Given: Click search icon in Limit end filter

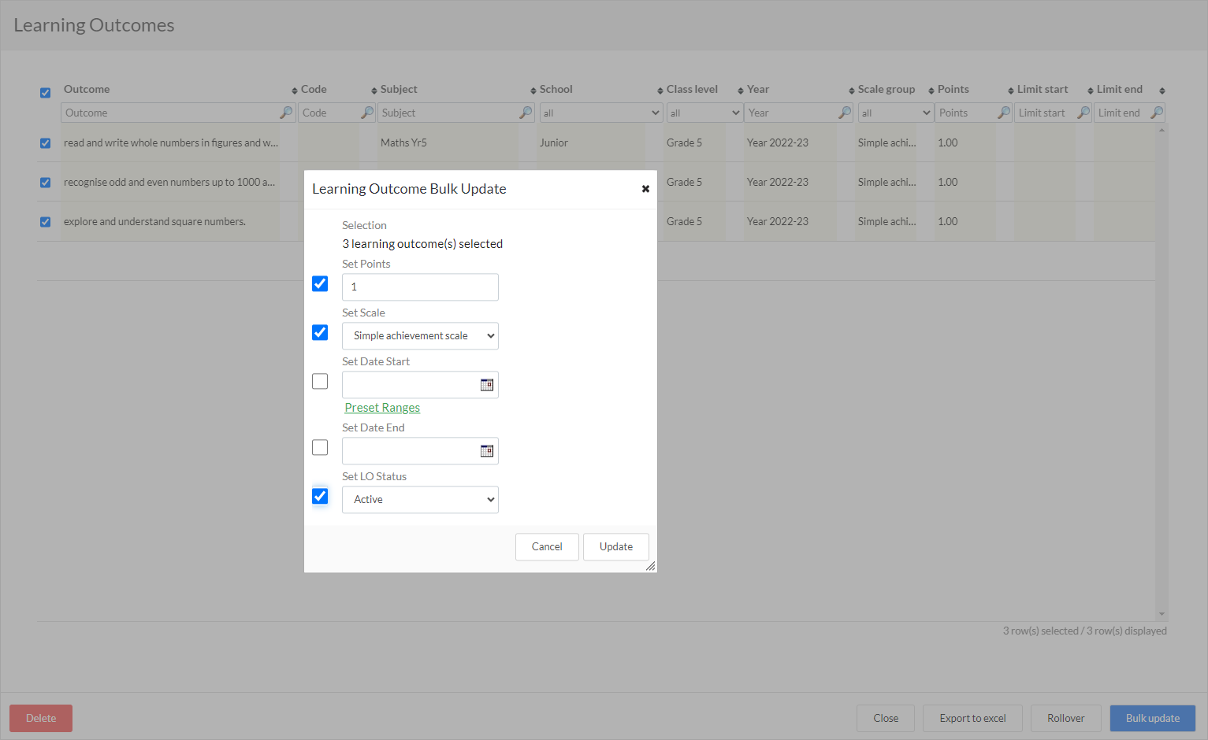Looking at the screenshot, I should pyautogui.click(x=1157, y=113).
